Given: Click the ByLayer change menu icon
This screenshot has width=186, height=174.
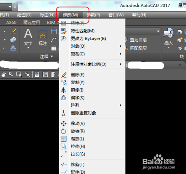Looking at the screenshot, I should [x=64, y=38].
